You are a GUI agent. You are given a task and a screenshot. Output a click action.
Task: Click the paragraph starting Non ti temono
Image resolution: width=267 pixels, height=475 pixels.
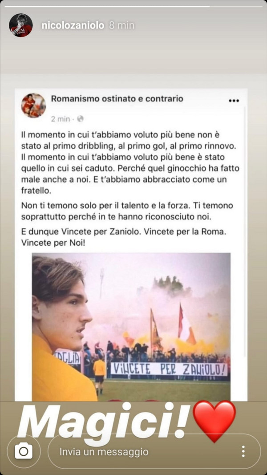coord(127,211)
